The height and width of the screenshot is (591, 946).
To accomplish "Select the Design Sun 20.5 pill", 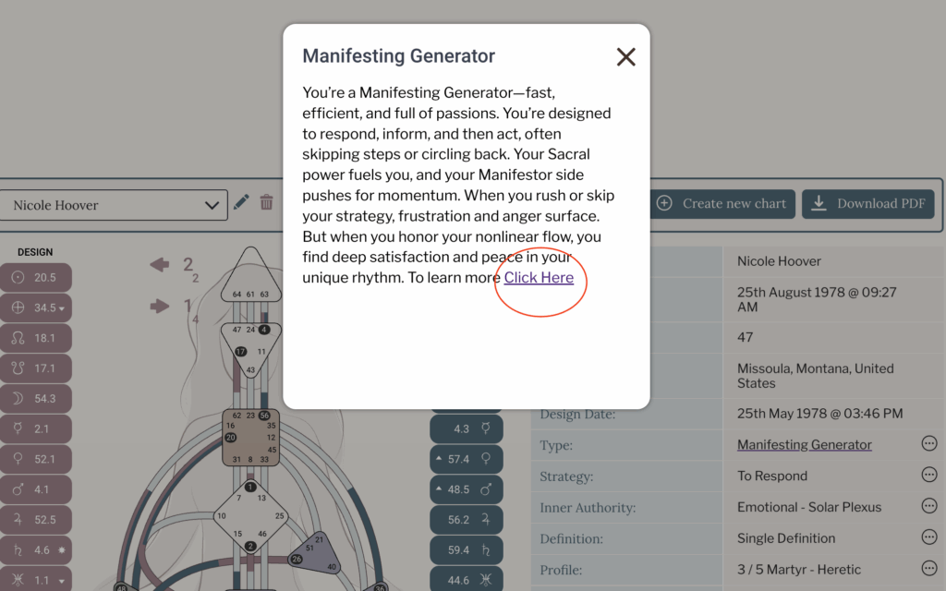I will point(35,278).
